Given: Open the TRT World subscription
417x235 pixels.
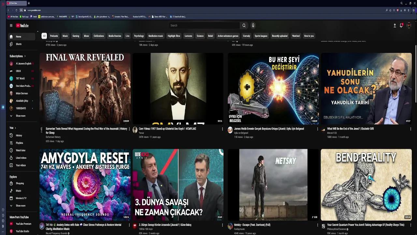Looking at the screenshot, I should pos(22,78).
